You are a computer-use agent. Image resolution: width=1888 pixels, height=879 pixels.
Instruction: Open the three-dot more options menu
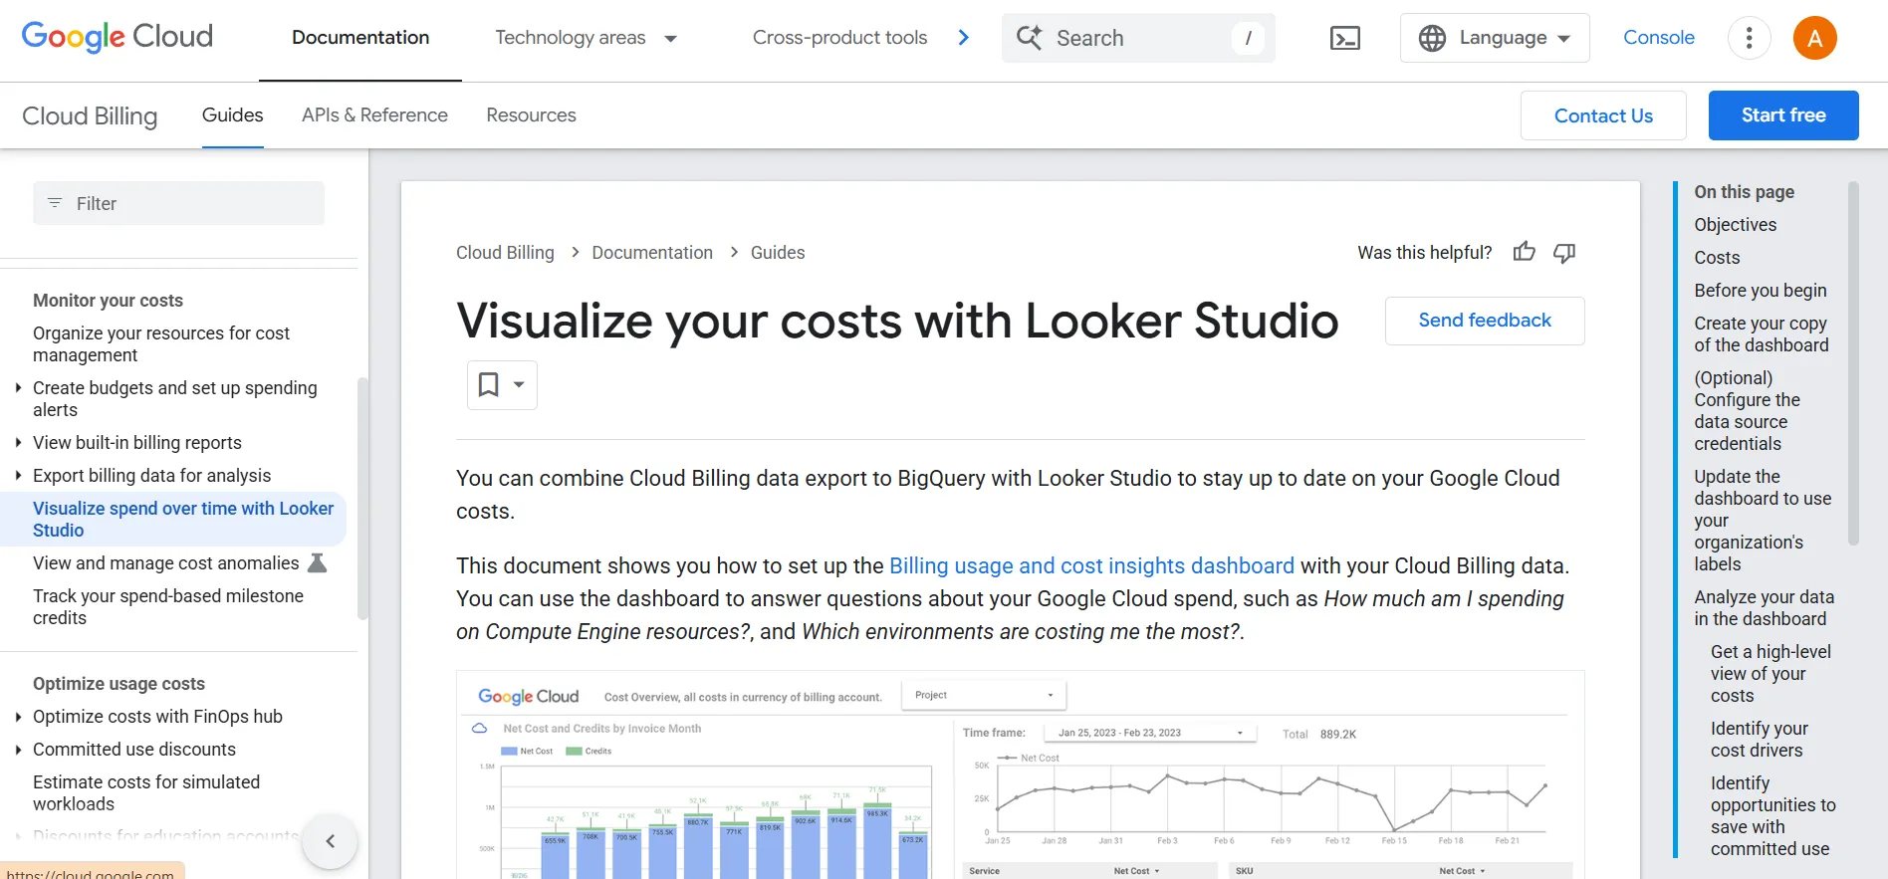coord(1749,39)
